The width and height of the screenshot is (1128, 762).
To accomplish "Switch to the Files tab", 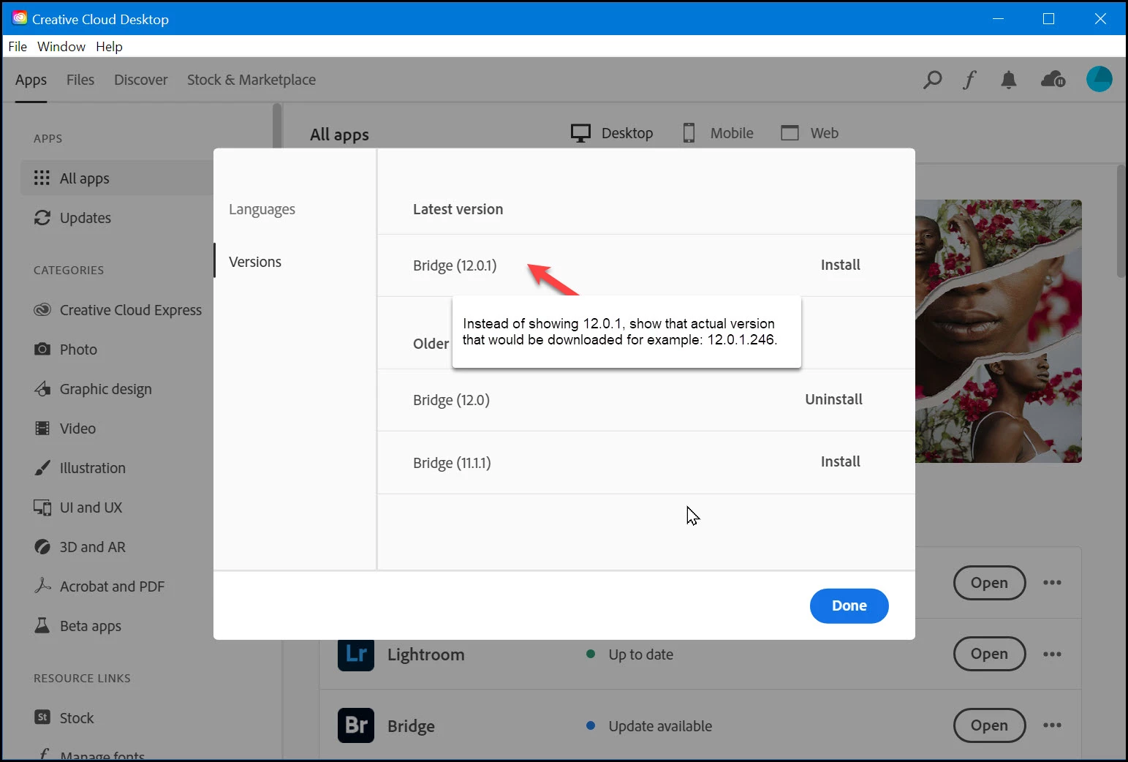I will click(x=80, y=80).
